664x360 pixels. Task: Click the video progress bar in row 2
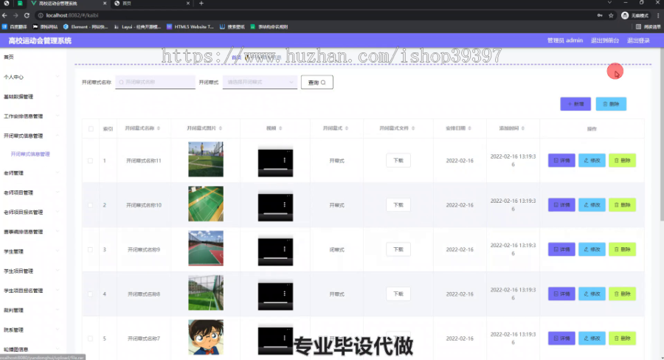tap(275, 213)
